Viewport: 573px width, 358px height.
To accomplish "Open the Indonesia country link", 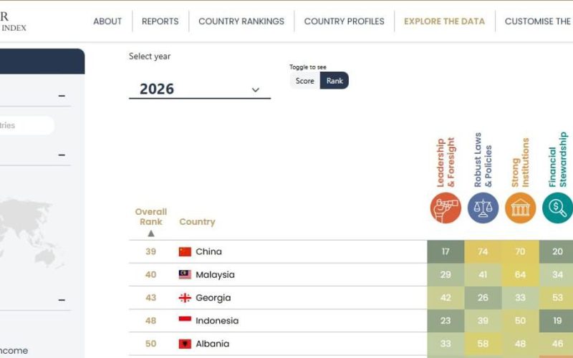I will tap(217, 321).
